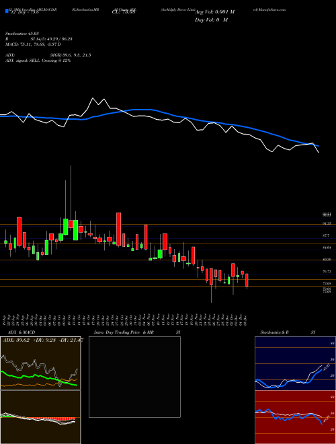Click the tall red candlestick with the highest top
The image size is (336, 444).
point(119,229)
